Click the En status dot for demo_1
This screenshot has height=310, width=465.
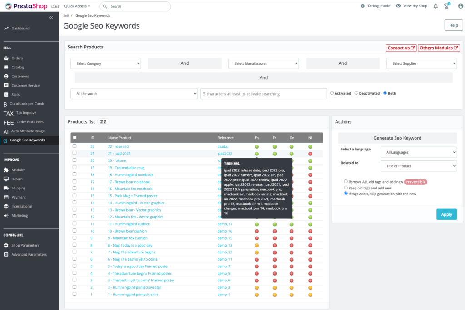tap(257, 295)
